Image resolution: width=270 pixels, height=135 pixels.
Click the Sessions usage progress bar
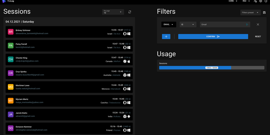click(x=211, y=68)
